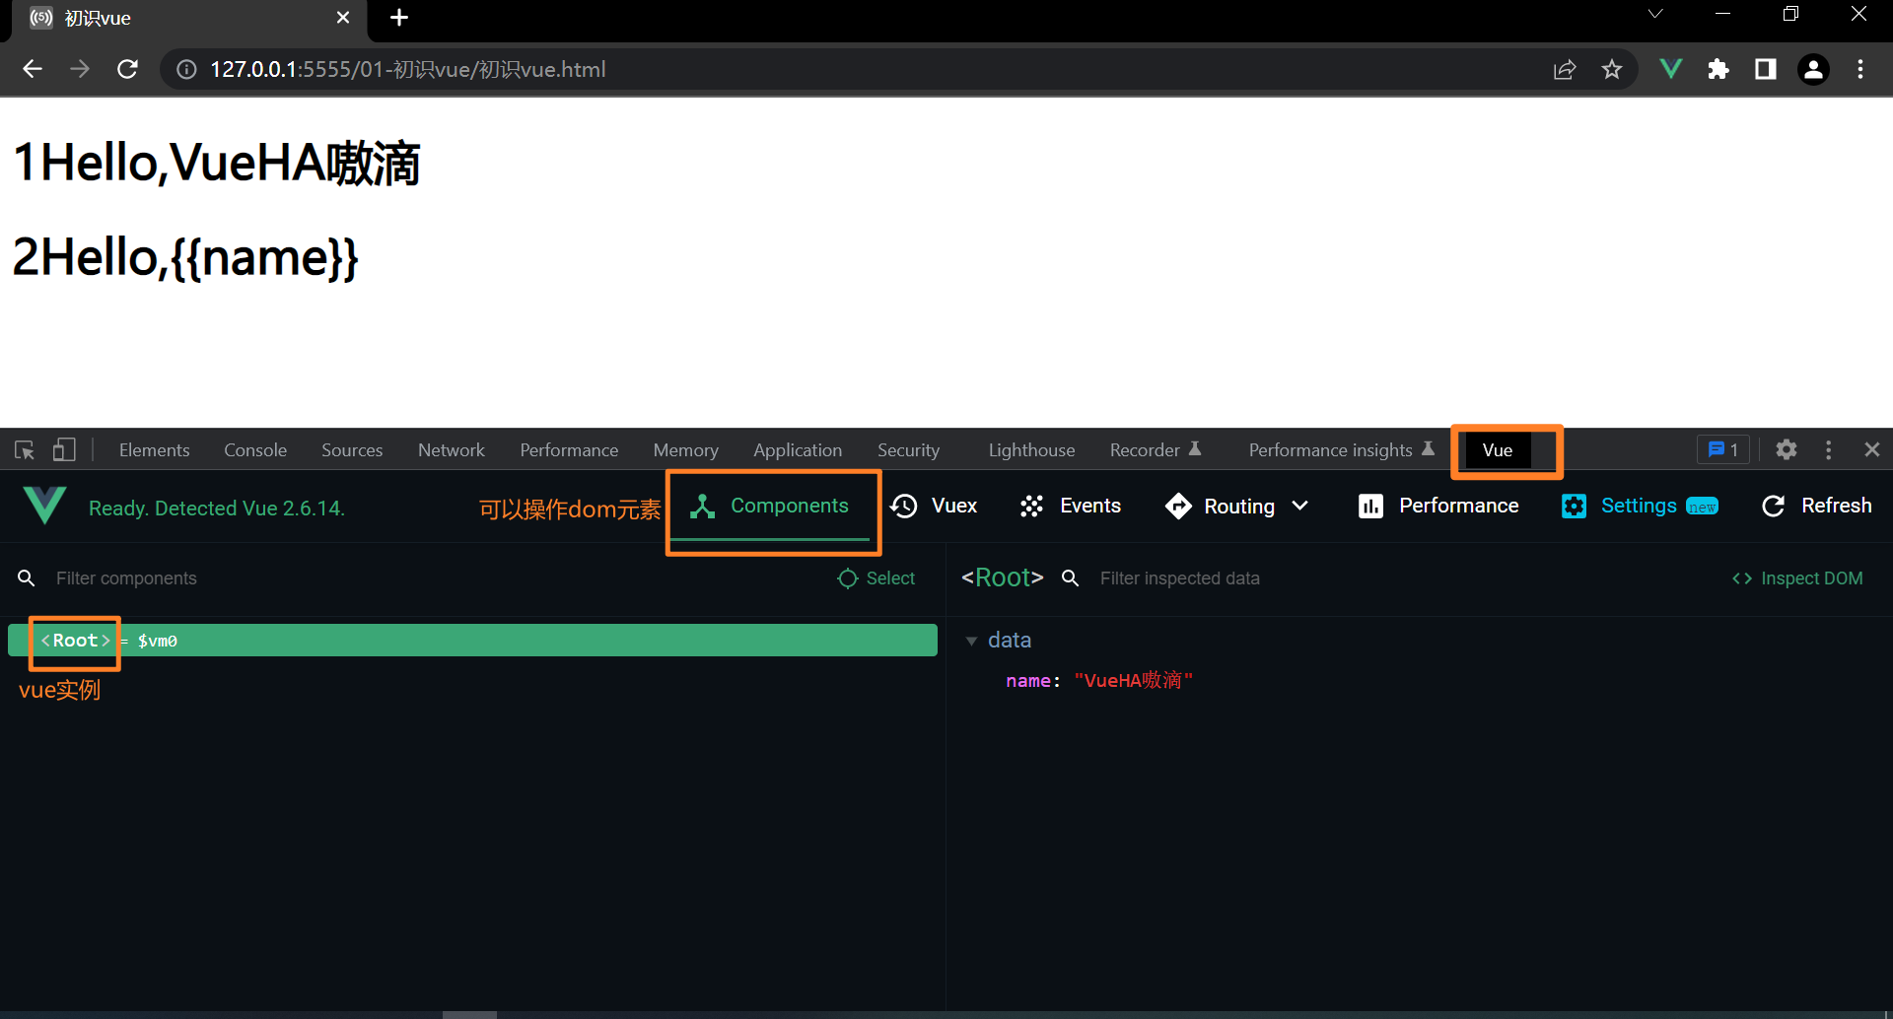Select the Root component row

click(x=472, y=641)
